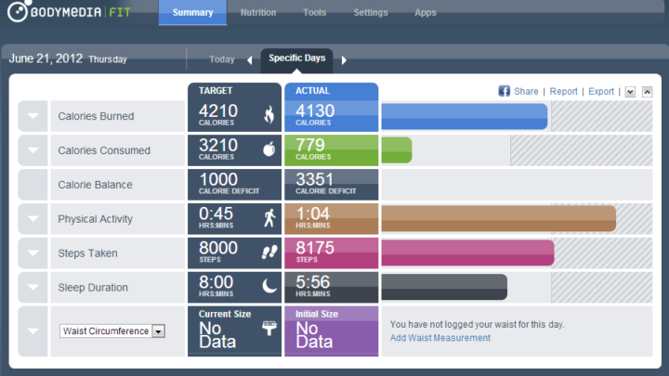The height and width of the screenshot is (376, 669).
Task: Click the walking figure Physical Activity icon
Action: pyautogui.click(x=269, y=218)
